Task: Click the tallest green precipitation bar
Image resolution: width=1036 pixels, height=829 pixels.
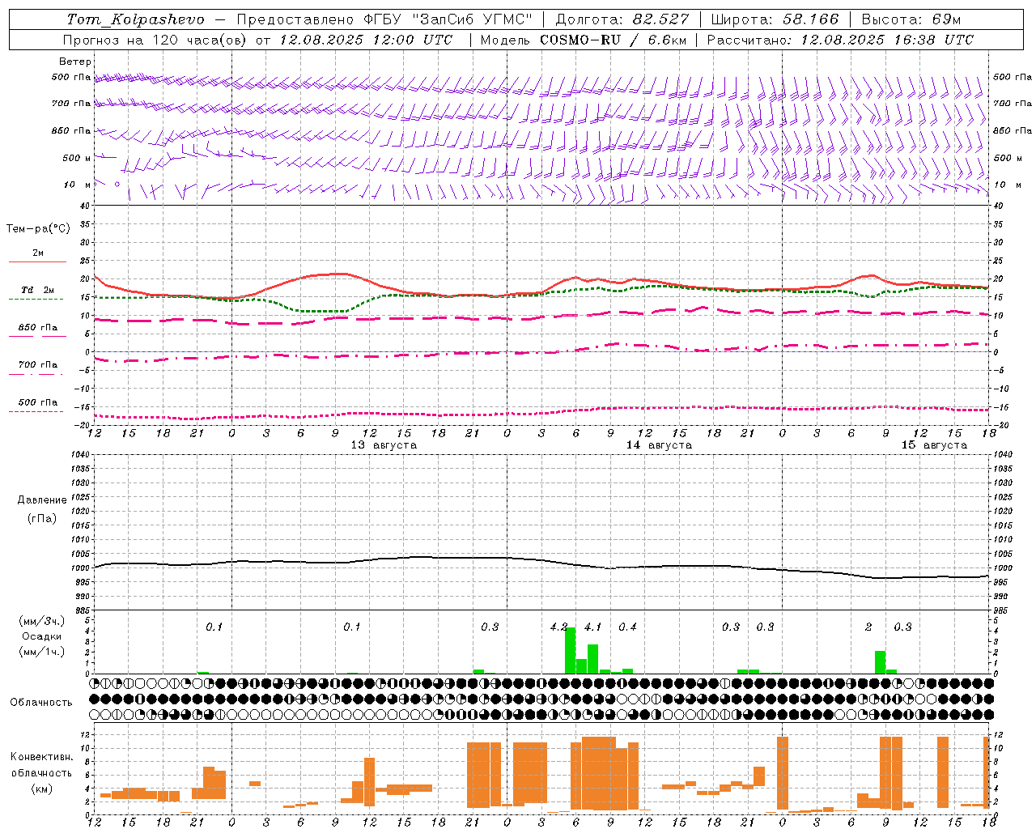Action: point(570,650)
